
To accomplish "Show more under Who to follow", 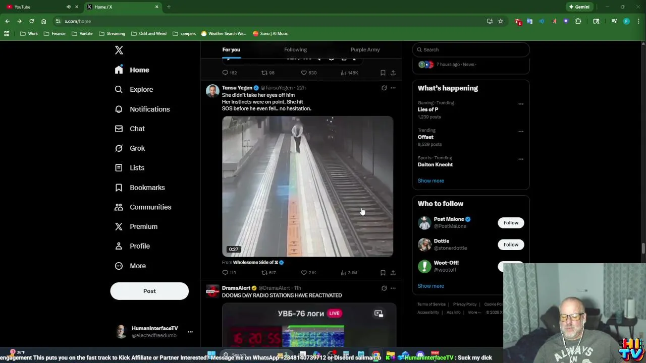I will pos(431,286).
